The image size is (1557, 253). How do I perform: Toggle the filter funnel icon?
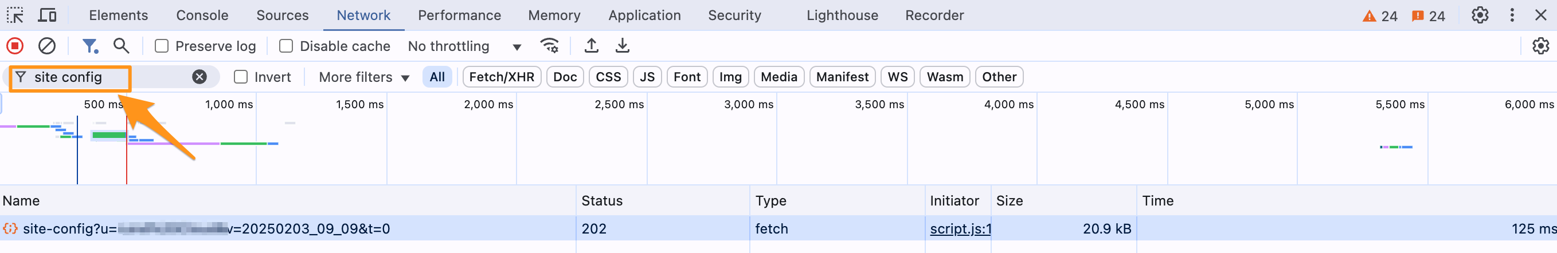[90, 46]
